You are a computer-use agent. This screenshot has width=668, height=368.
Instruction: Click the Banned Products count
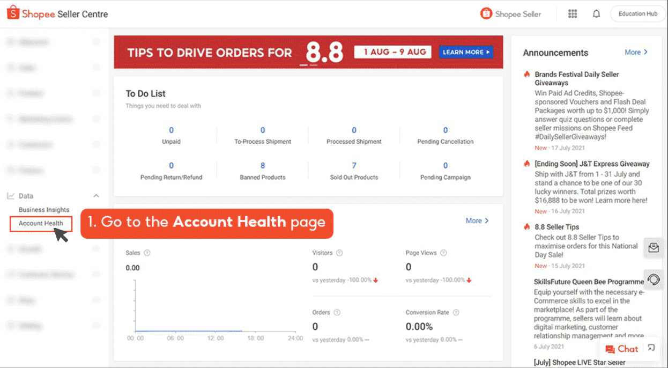[x=262, y=166]
